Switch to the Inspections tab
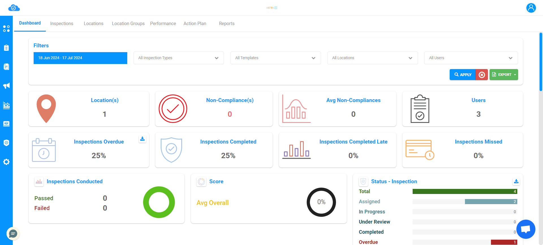The height and width of the screenshot is (245, 543). coord(62,24)
